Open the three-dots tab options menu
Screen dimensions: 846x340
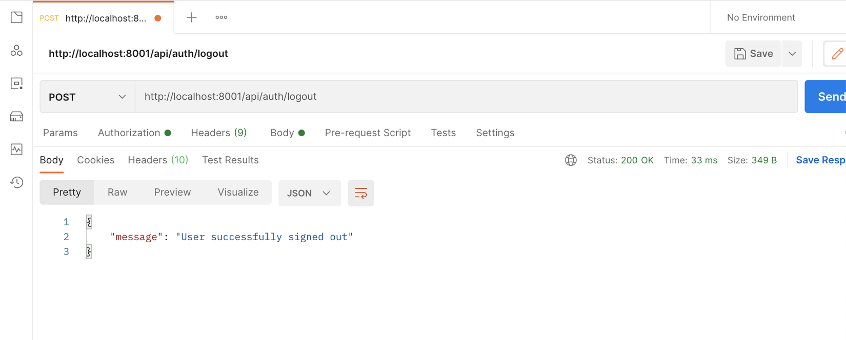pyautogui.click(x=221, y=17)
